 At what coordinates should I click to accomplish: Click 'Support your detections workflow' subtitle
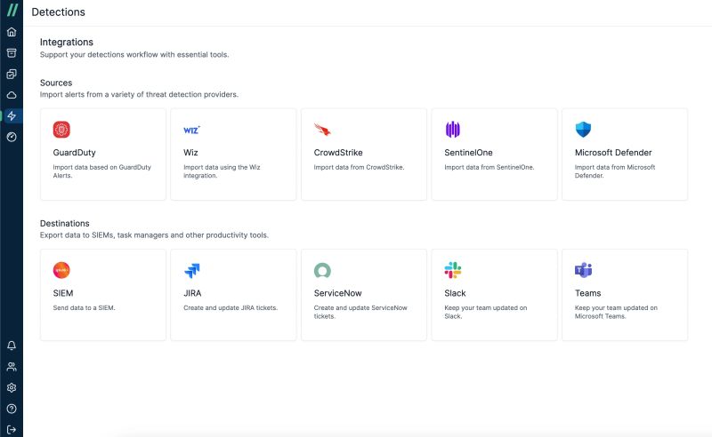pyautogui.click(x=134, y=54)
